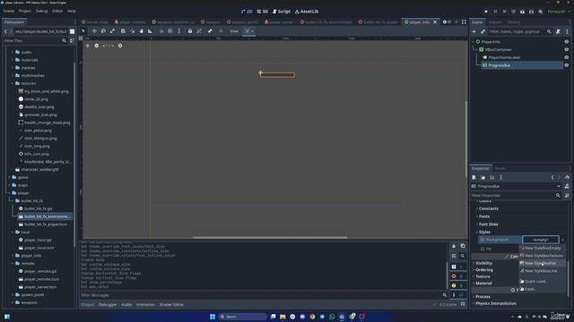Expand the materials folder
574x322 pixels.
(13, 60)
